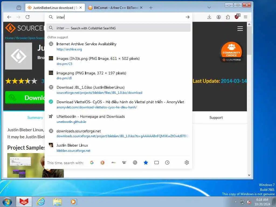The height and width of the screenshot is (207, 276).
Task: Open the tab overview icon left of tabs
Action: 19,8
